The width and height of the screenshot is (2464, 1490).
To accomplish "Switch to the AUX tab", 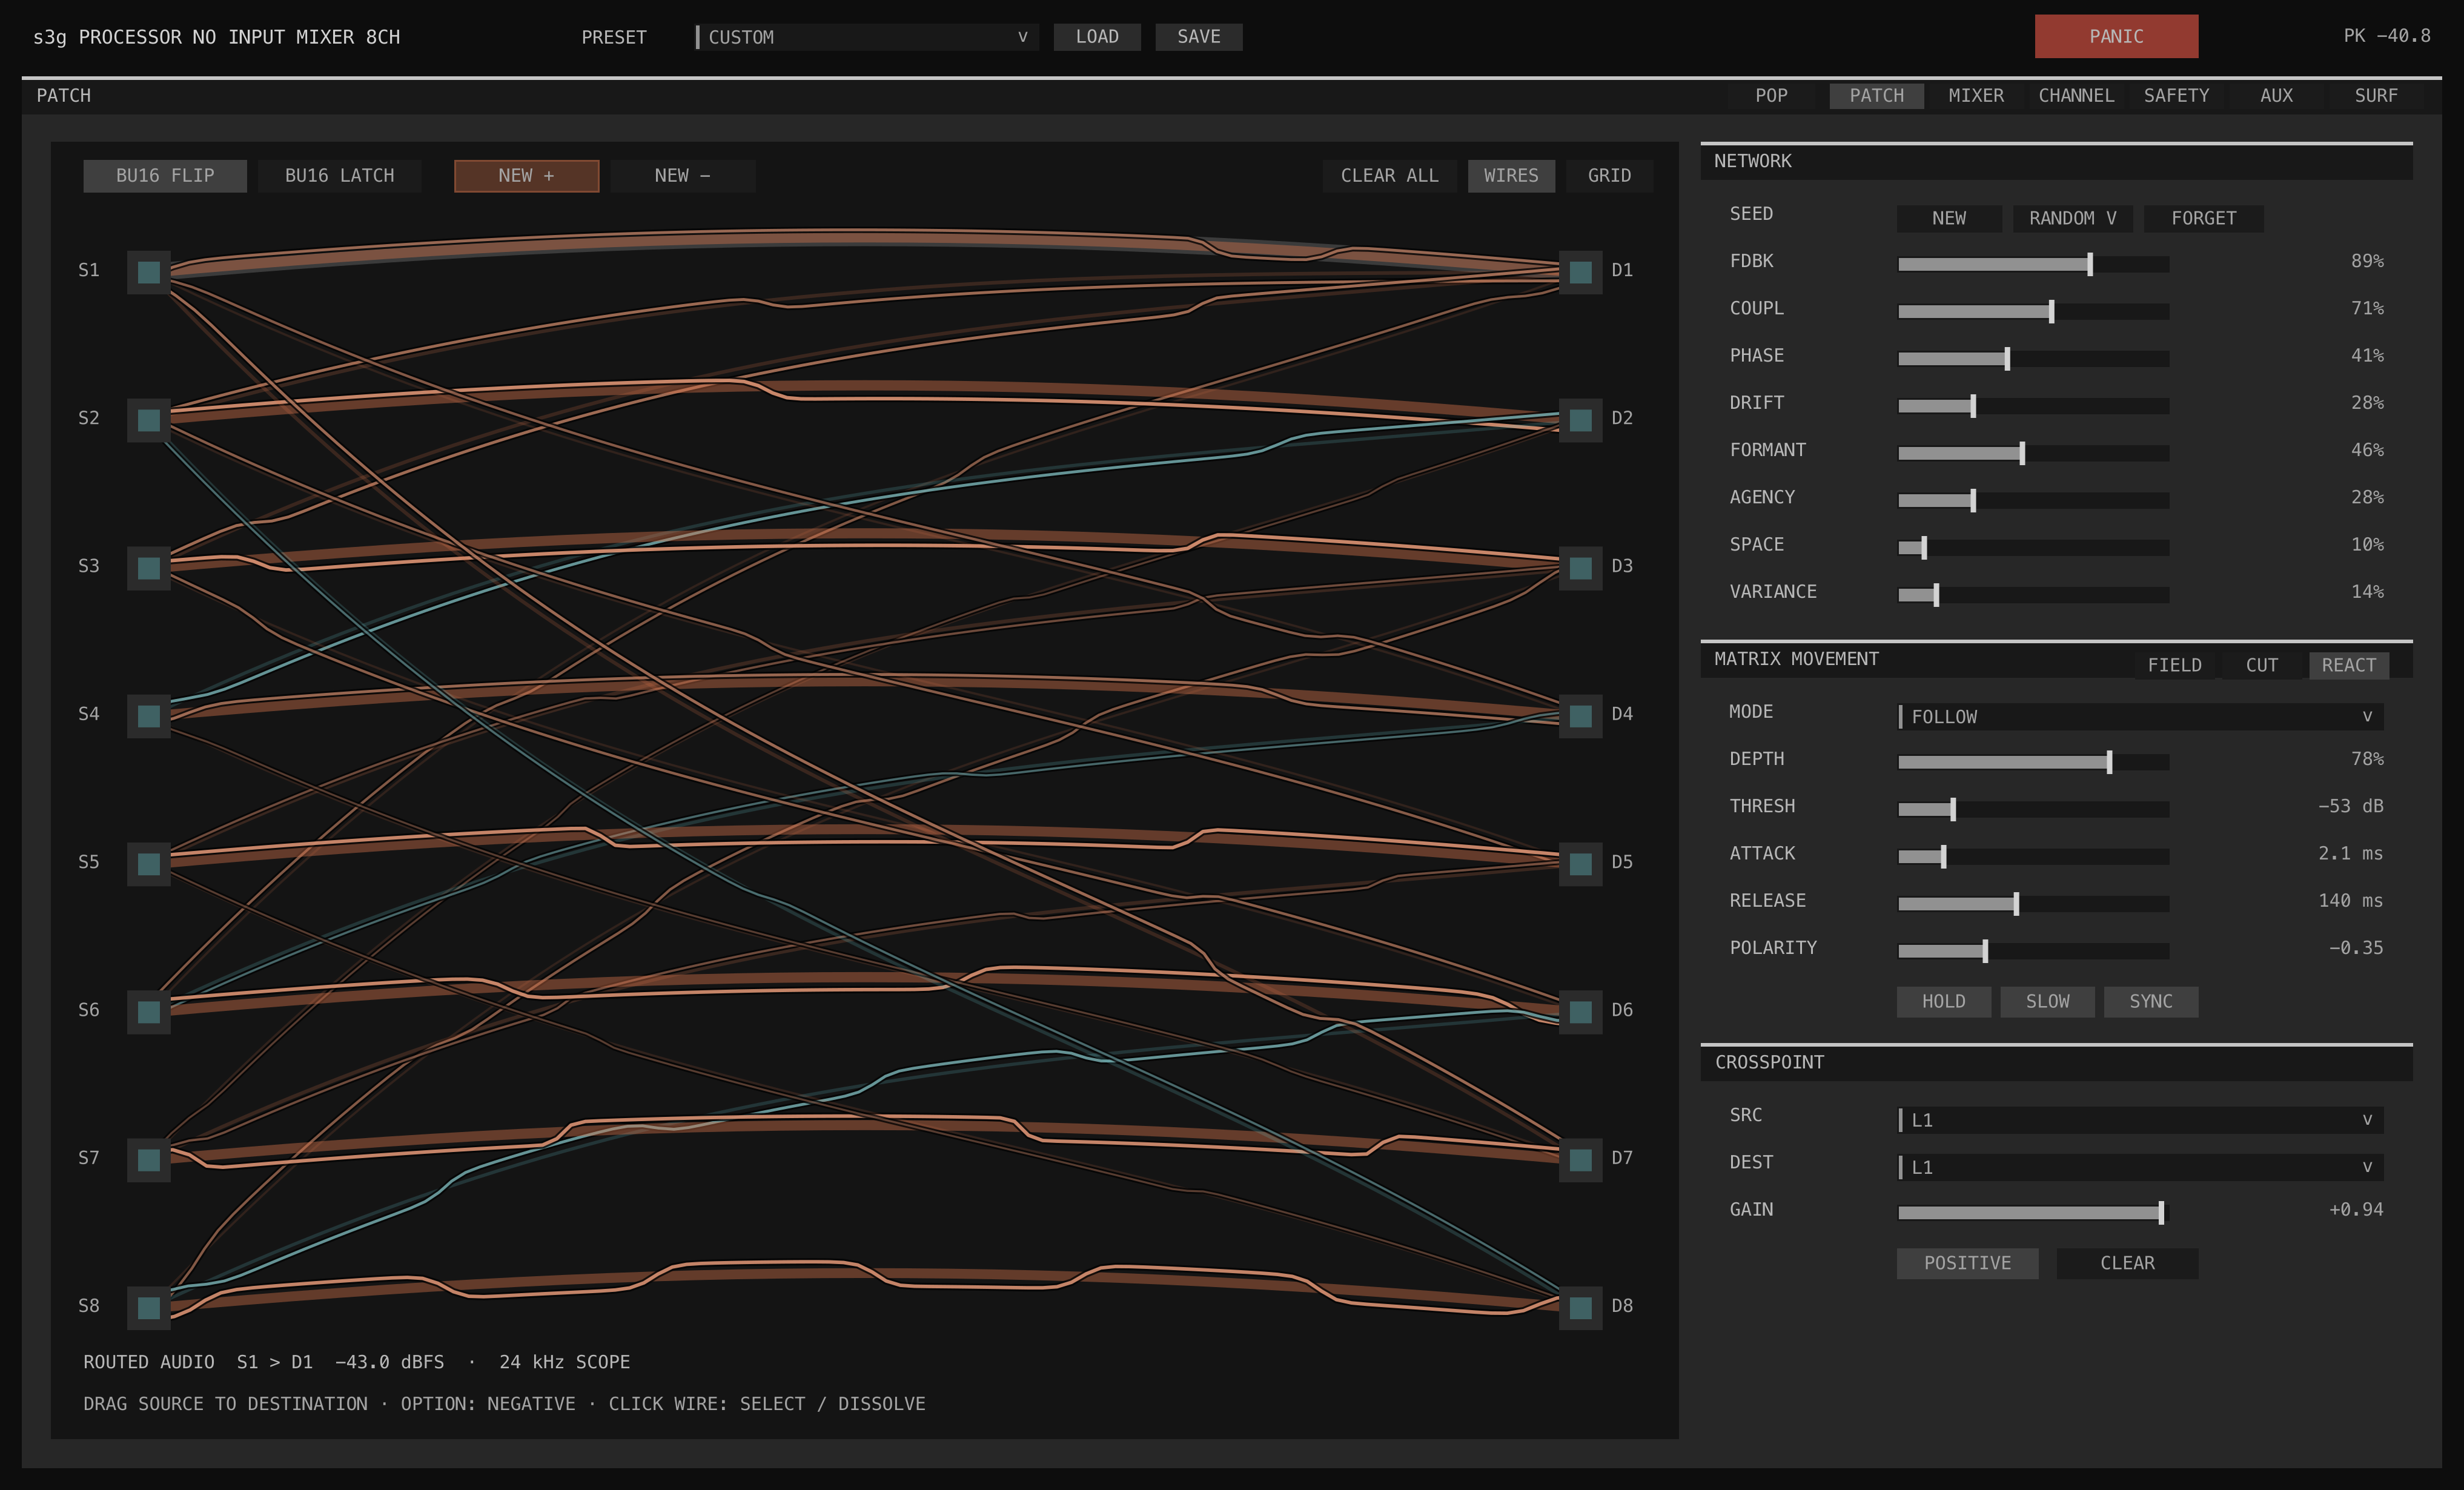I will 2276,96.
